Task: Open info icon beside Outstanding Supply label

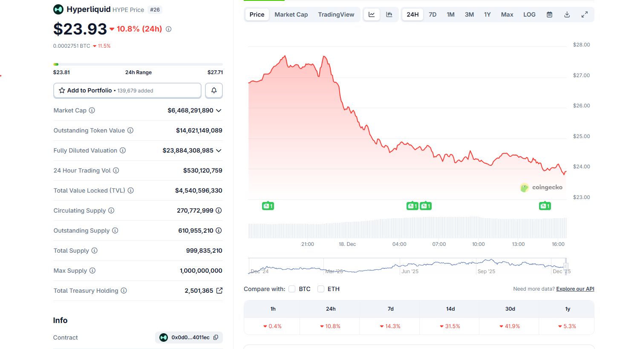Action: pyautogui.click(x=115, y=231)
